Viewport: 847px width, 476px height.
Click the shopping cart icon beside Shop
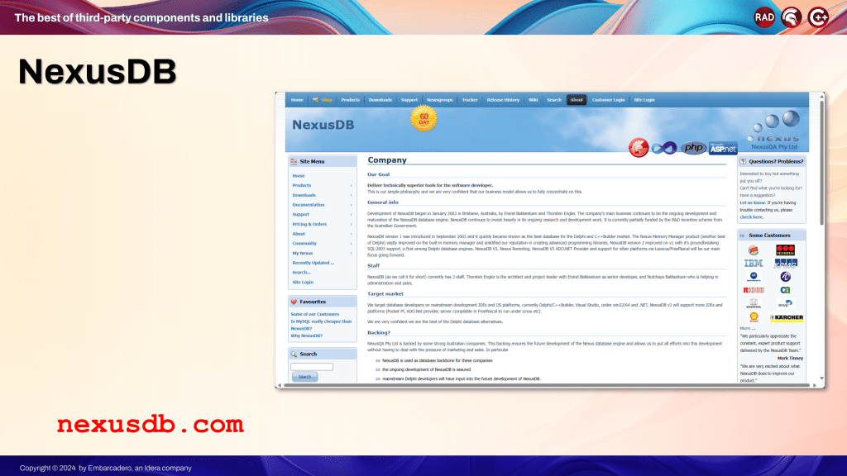point(315,100)
